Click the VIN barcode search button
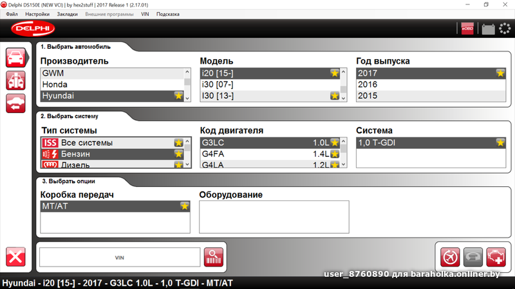515x289 pixels. coord(214,257)
